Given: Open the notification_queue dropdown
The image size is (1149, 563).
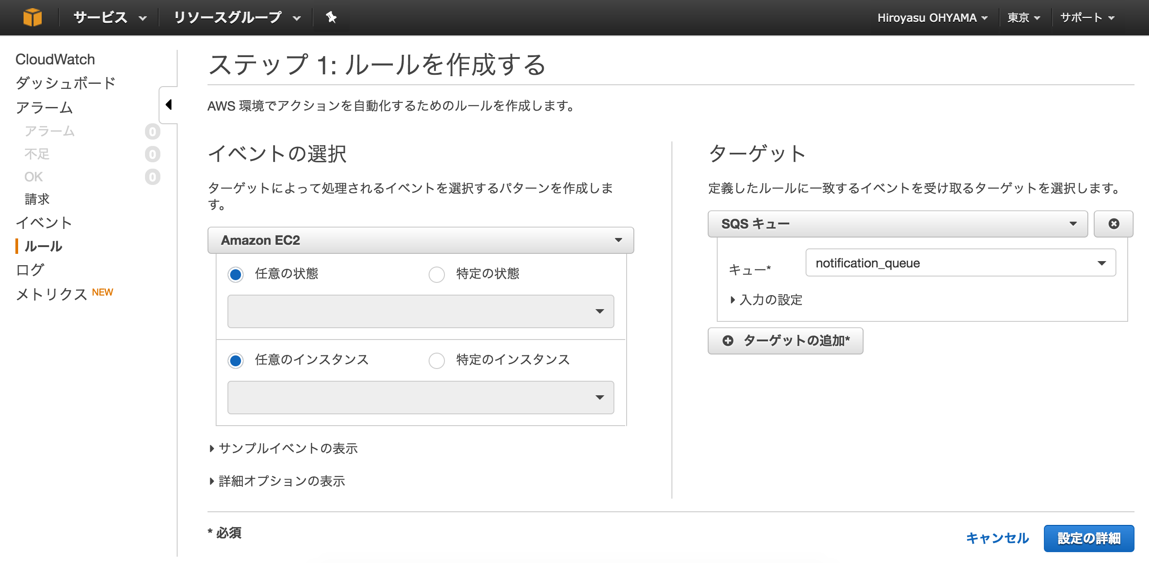Looking at the screenshot, I should coord(960,263).
